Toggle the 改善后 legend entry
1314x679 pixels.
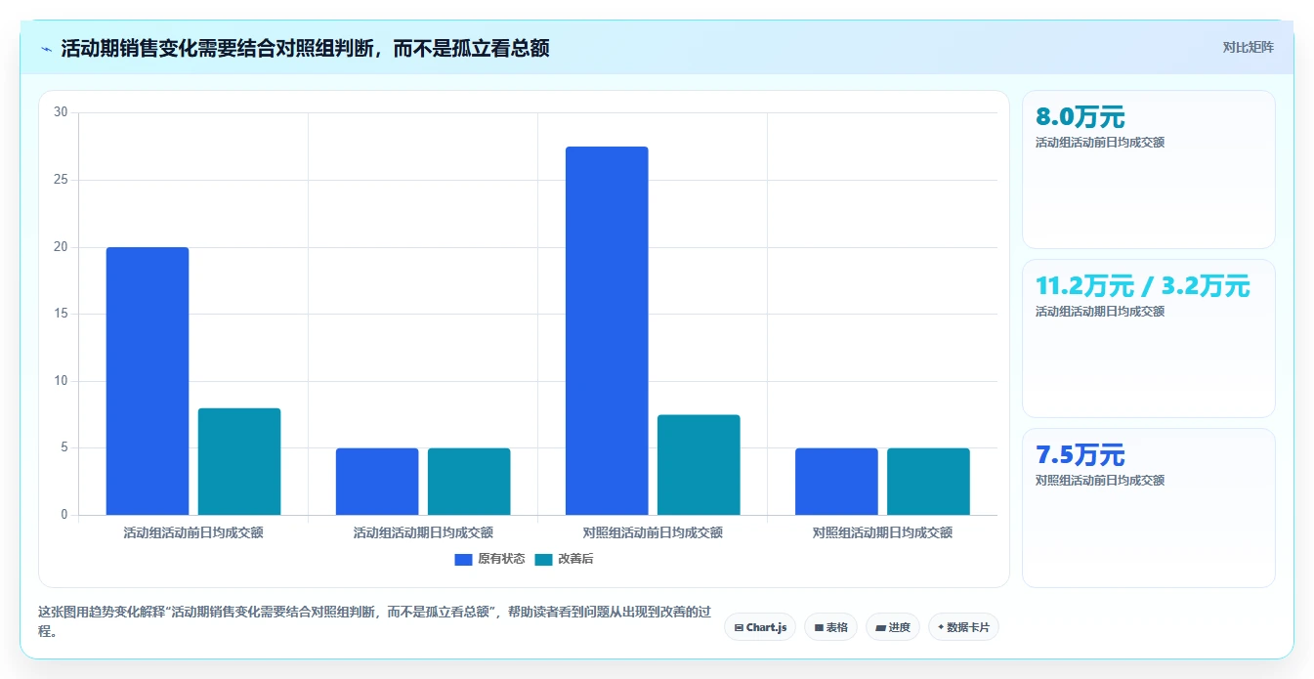click(564, 559)
